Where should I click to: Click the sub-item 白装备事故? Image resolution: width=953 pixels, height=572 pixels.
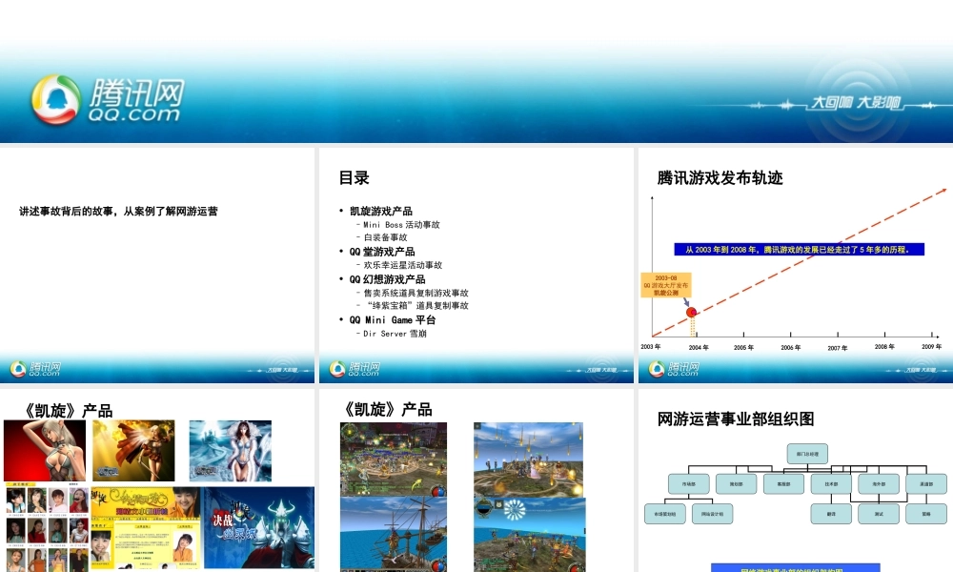385,237
